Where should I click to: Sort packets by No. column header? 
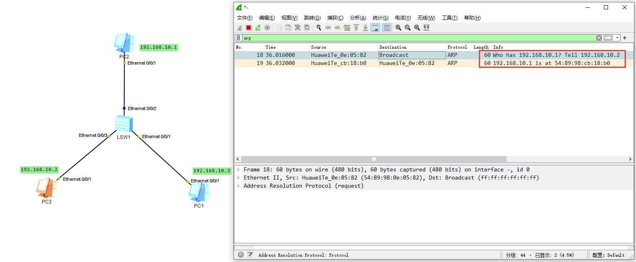pos(249,47)
